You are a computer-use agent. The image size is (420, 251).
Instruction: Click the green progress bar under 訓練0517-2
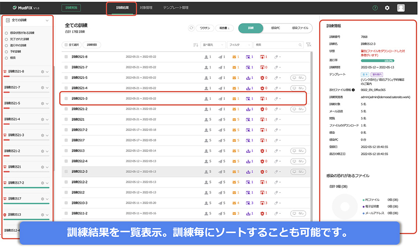click(26, 188)
